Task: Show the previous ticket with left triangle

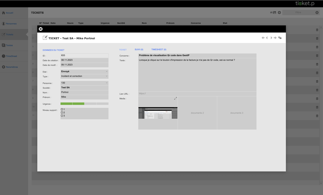Action: click(267, 38)
